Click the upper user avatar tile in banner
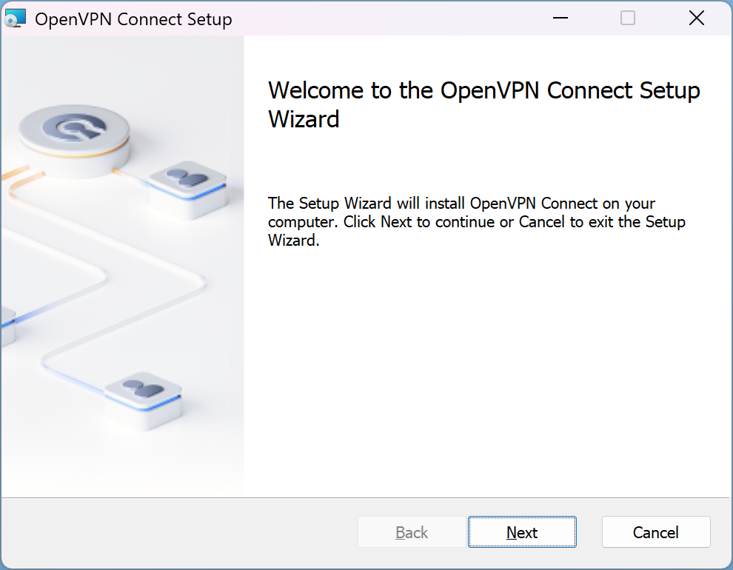733x570 pixels. (187, 180)
